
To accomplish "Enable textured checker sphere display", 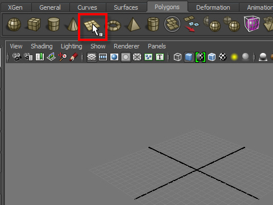I will (x=223, y=57).
